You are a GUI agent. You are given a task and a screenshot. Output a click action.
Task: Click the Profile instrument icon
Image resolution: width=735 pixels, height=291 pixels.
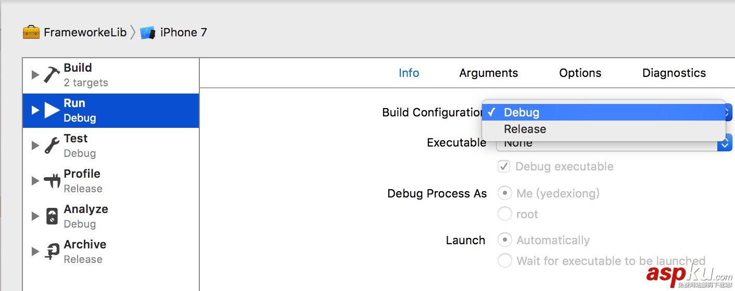52,181
